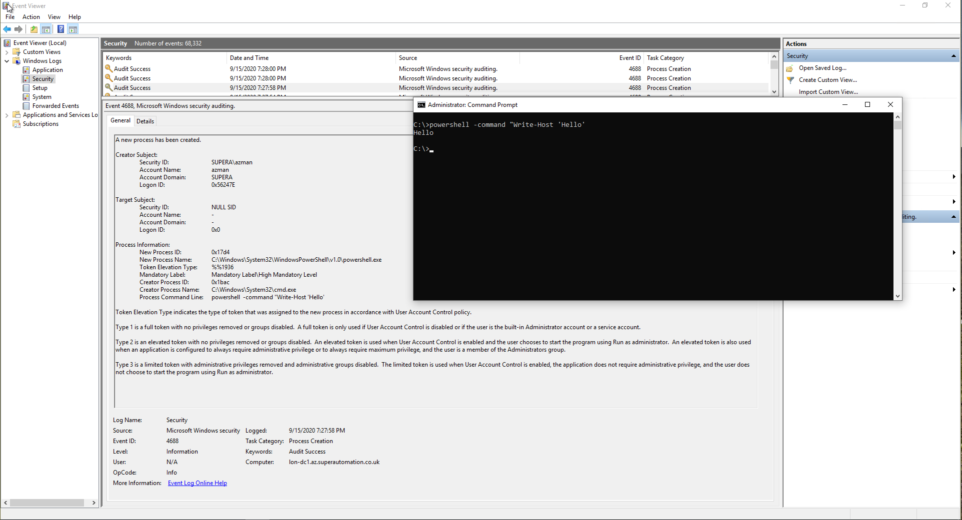Viewport: 962px width, 520px height.
Task: Expand the Custom Views tree node
Action: pos(6,52)
